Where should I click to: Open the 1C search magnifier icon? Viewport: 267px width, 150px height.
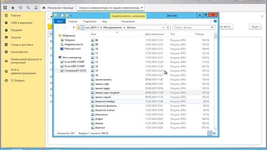(x=28, y=7)
